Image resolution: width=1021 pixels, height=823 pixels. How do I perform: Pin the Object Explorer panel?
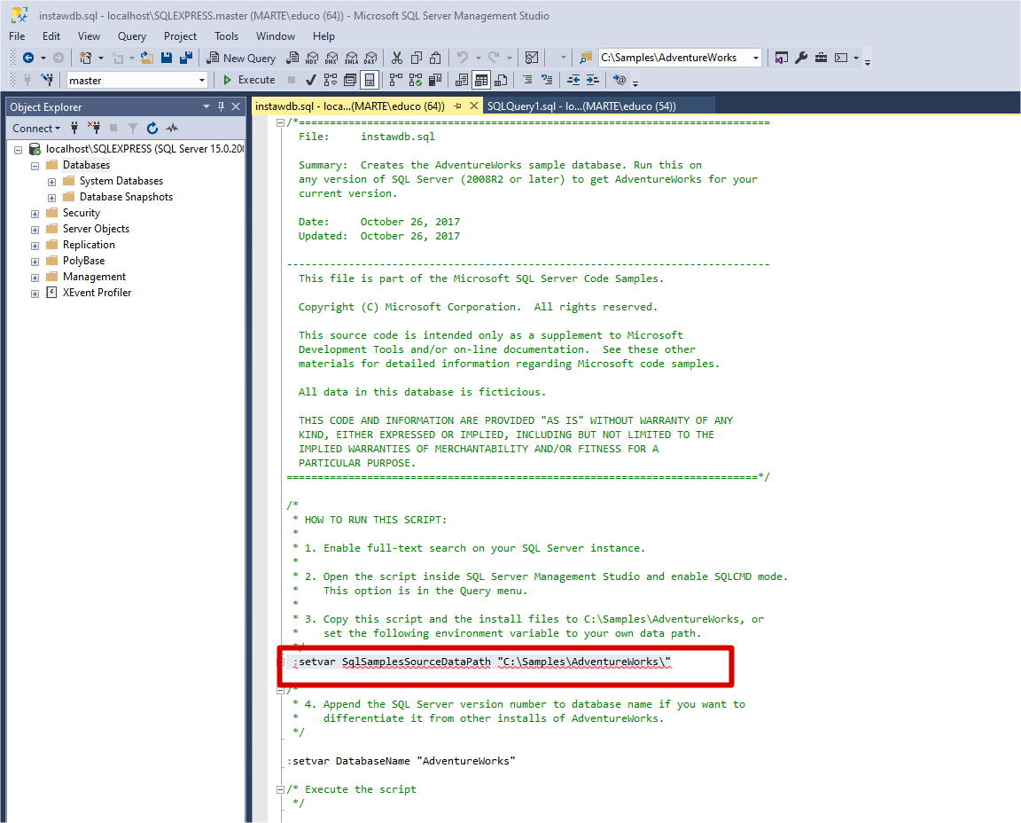point(222,106)
